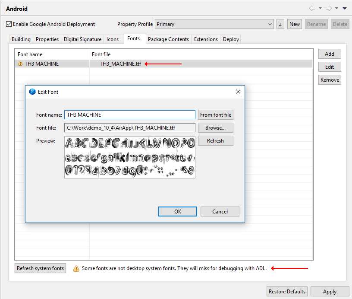The height and width of the screenshot is (299, 352).
Task: Click the font preview image
Action: (x=129, y=158)
